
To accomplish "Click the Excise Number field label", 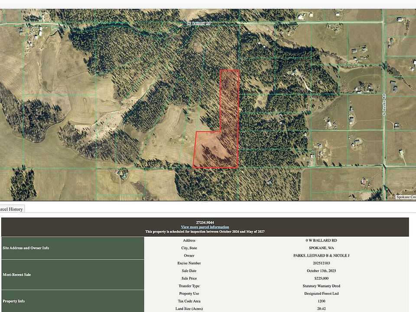I will (189, 263).
